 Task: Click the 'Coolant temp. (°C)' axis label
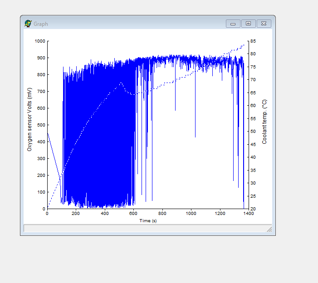coord(264,122)
